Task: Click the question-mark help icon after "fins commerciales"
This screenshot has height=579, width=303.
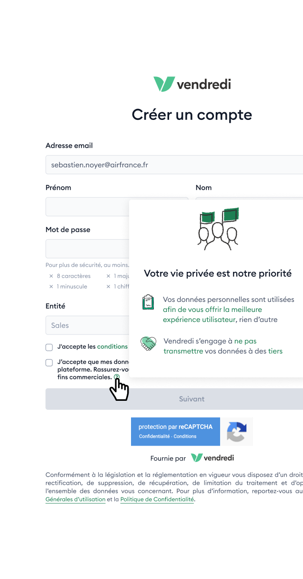Action: (x=117, y=377)
